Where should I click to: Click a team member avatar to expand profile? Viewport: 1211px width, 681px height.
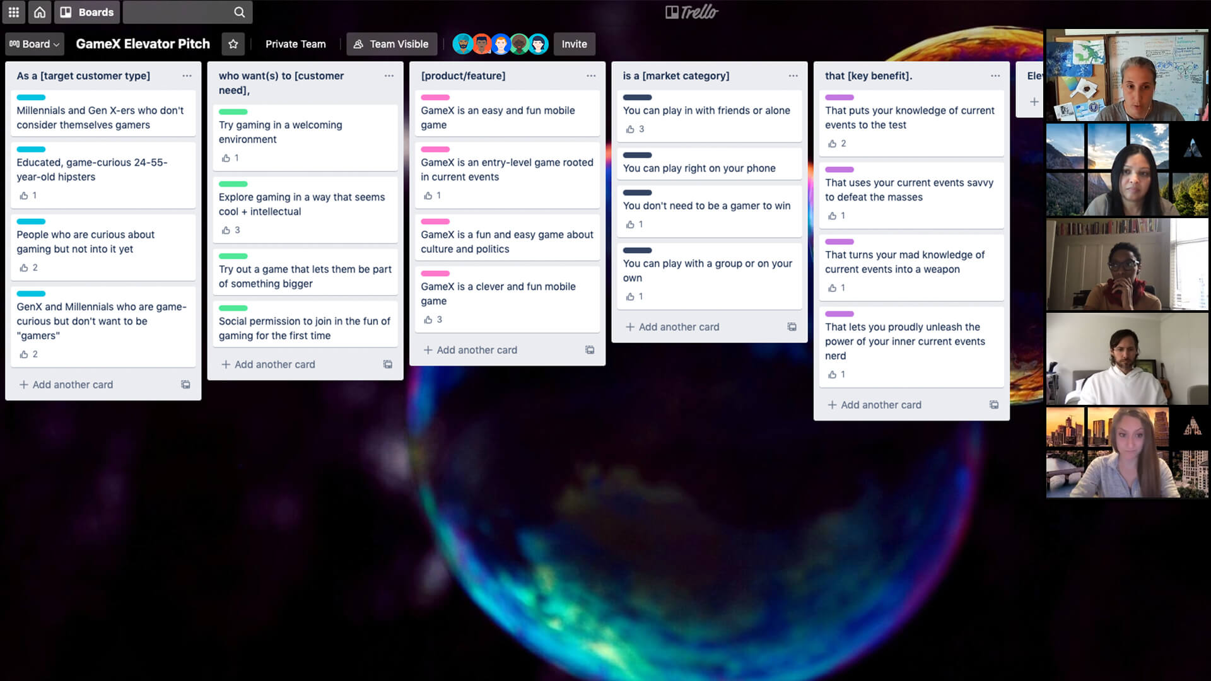464,44
